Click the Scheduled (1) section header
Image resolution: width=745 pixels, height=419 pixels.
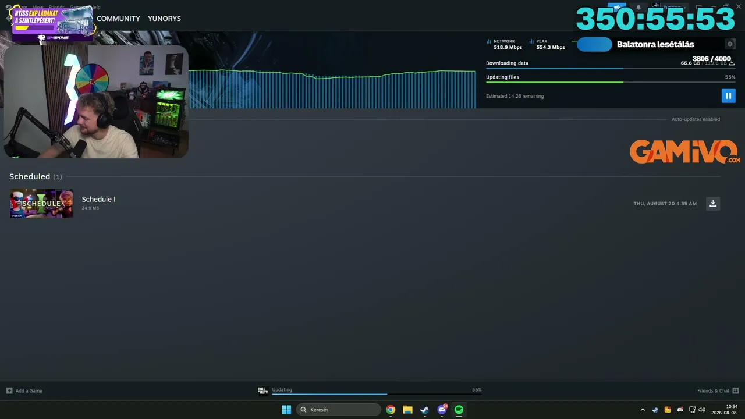(x=36, y=176)
